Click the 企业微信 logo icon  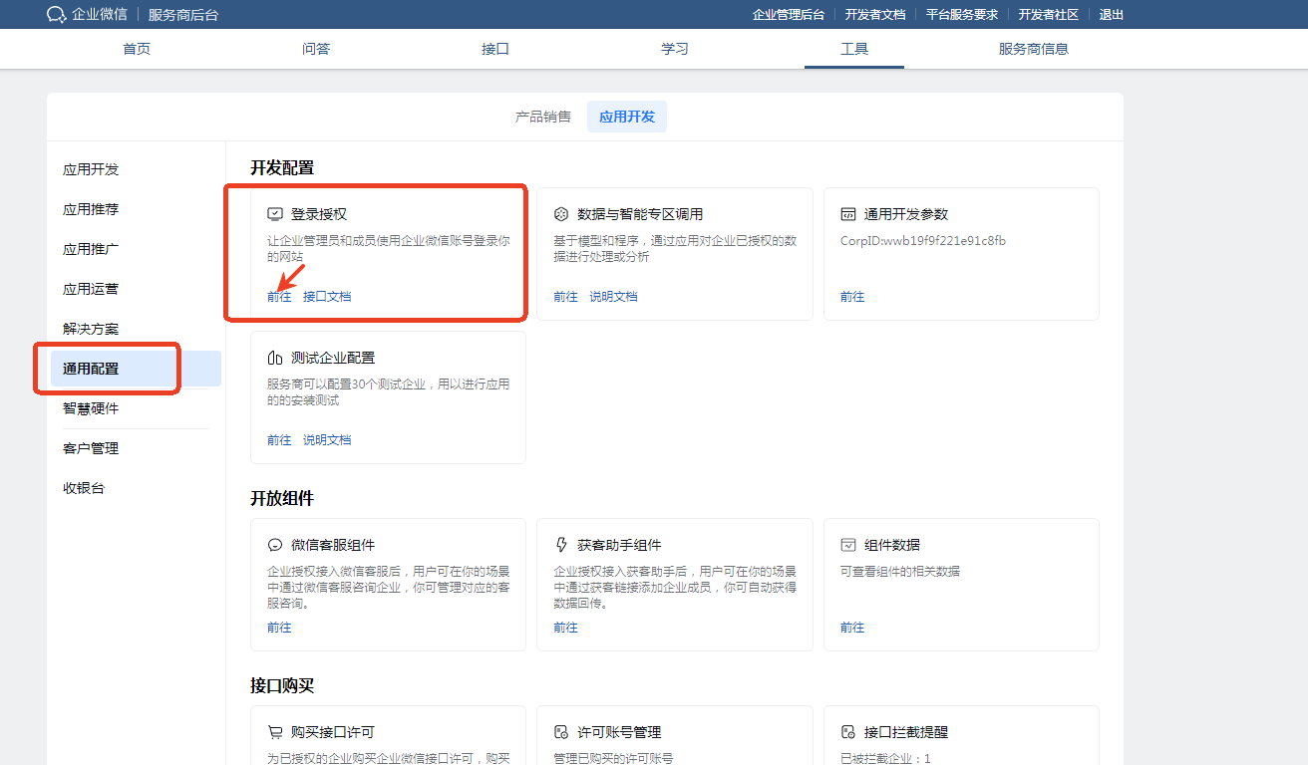(x=57, y=14)
